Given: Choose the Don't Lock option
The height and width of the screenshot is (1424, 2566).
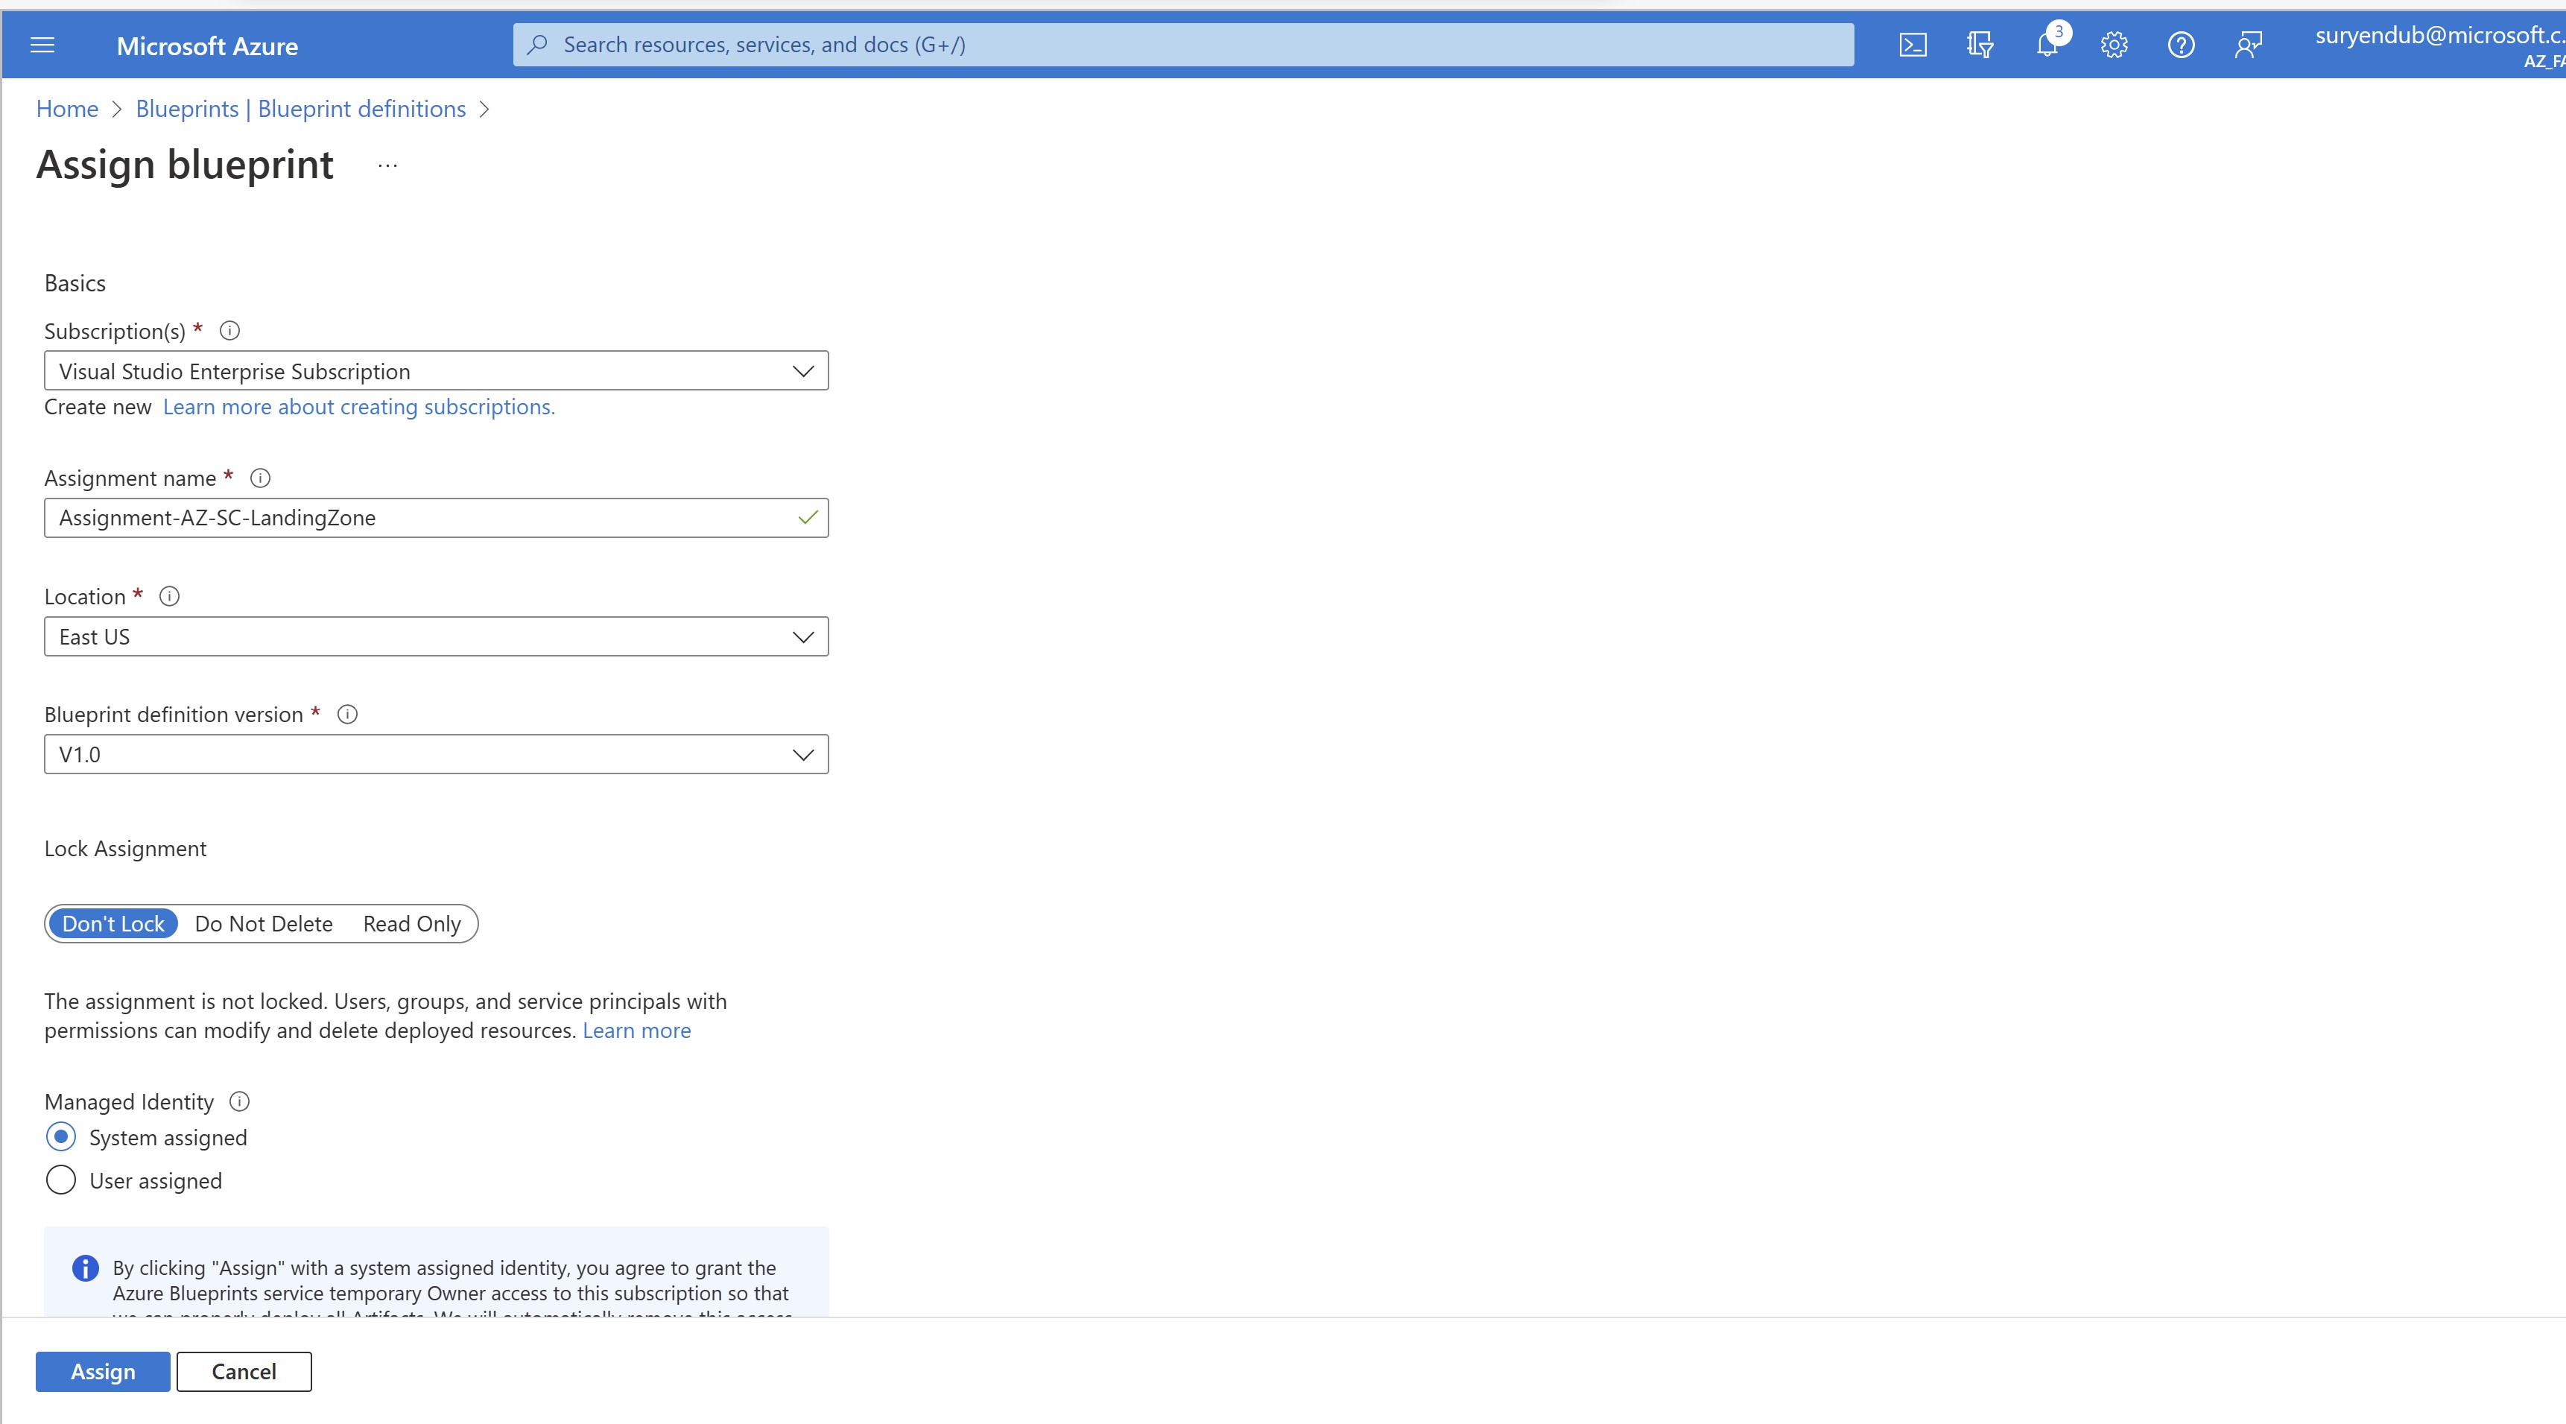Looking at the screenshot, I should coord(113,924).
